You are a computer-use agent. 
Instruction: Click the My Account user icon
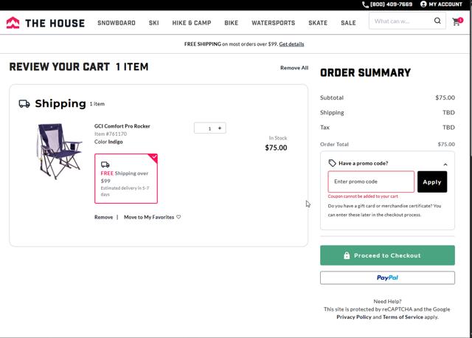423,4
